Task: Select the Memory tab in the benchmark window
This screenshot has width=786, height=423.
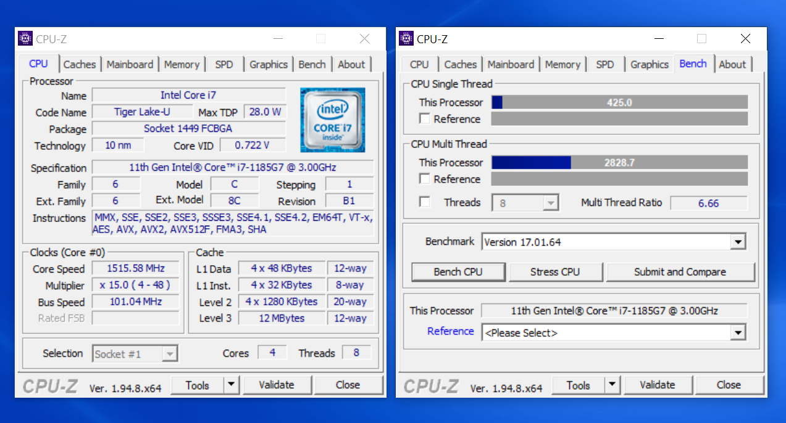Action: (562, 65)
